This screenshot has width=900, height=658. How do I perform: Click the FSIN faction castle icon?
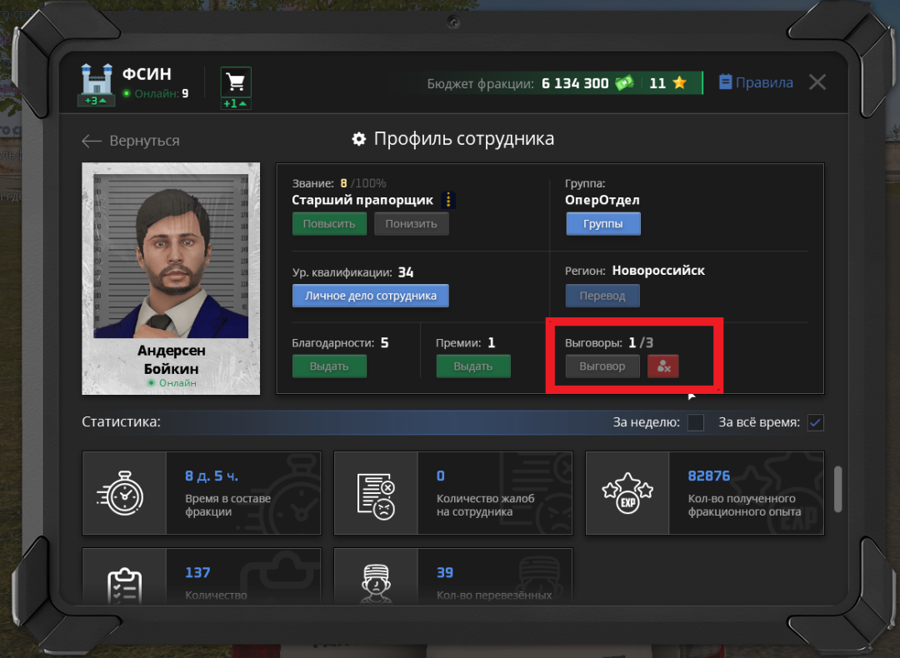[97, 82]
